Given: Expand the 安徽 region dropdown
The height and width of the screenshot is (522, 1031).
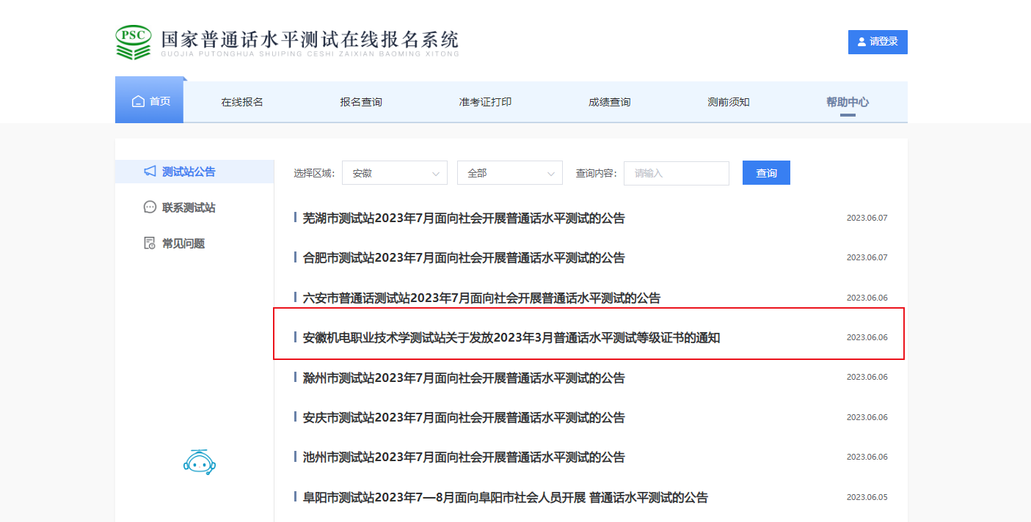Looking at the screenshot, I should [394, 173].
